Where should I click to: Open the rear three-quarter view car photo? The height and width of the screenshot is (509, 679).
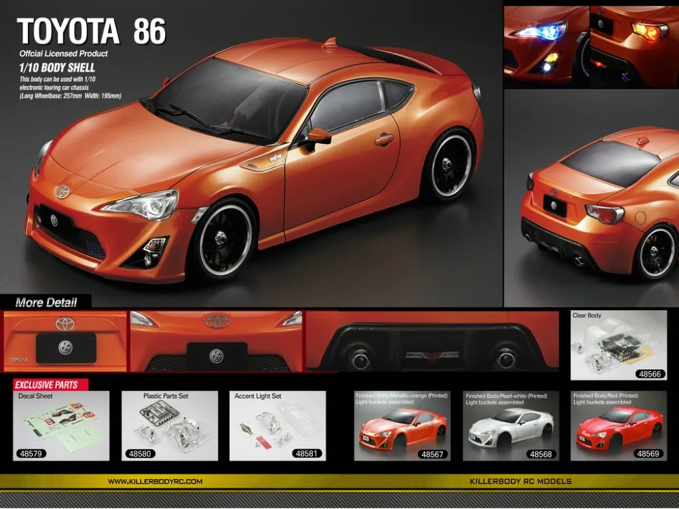click(x=591, y=198)
